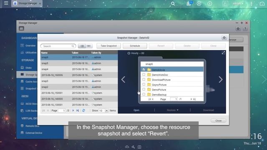Switch to Storage Manager taskbar tab
Viewport: 267px width, 150px height.
pos(27,3)
